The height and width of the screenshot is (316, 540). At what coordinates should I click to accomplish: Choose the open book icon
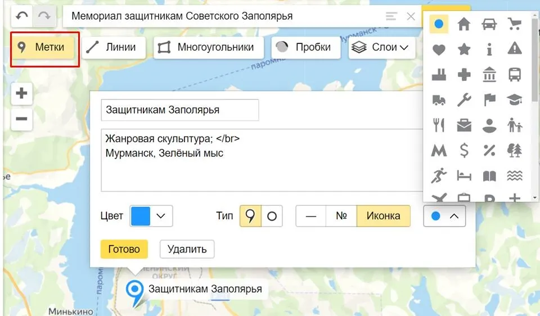pyautogui.click(x=489, y=176)
